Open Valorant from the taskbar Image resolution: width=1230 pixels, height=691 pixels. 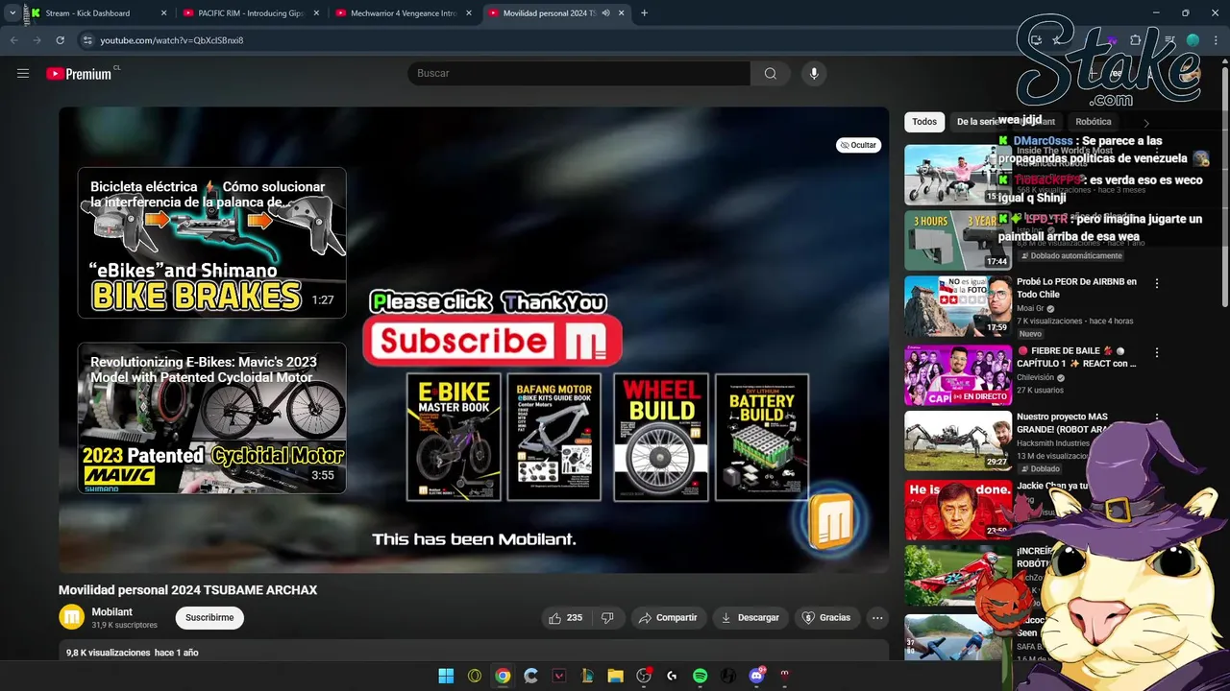pyautogui.click(x=559, y=676)
